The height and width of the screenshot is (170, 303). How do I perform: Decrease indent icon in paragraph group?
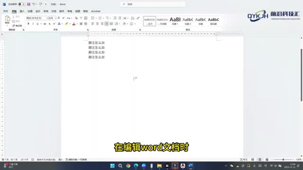point(115,18)
